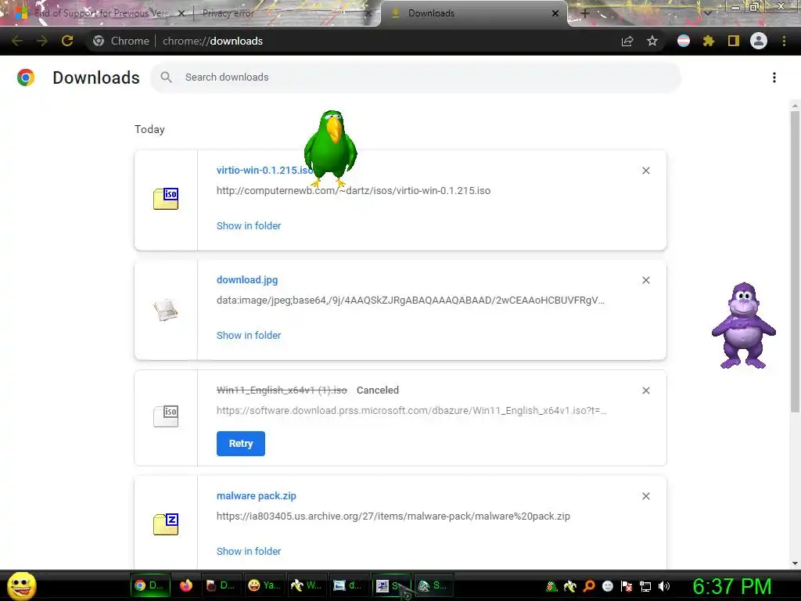The height and width of the screenshot is (601, 801).
Task: Click the share page icon in address bar
Action: click(x=627, y=41)
